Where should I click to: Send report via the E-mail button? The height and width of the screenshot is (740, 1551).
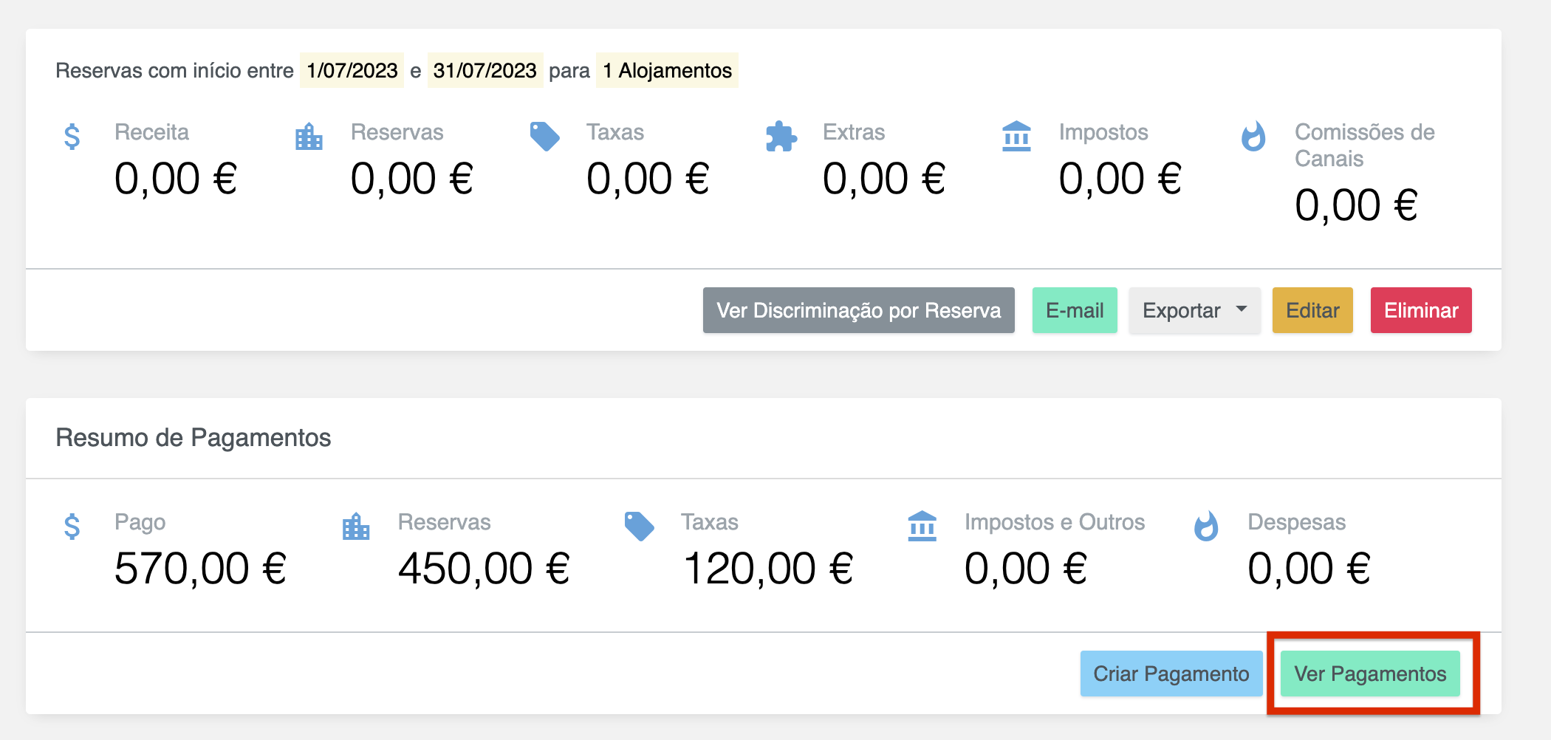tap(1075, 310)
